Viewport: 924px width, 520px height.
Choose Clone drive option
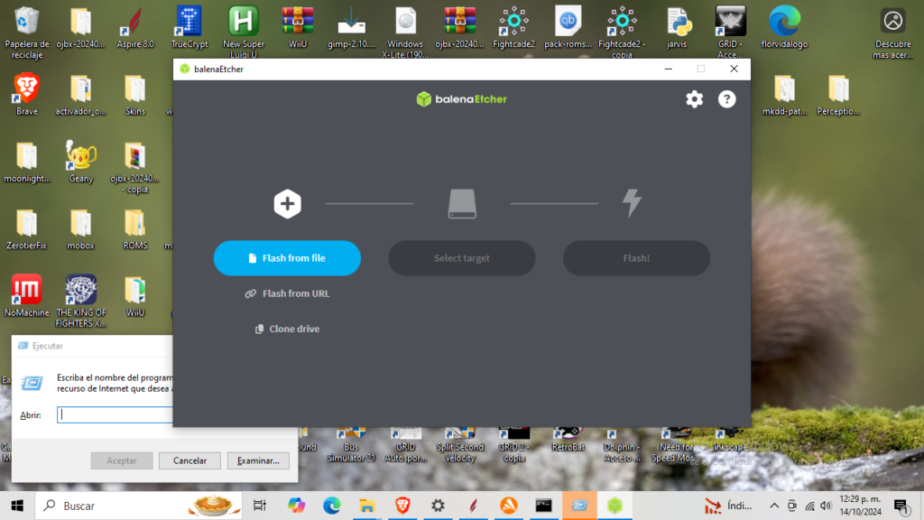coord(287,329)
